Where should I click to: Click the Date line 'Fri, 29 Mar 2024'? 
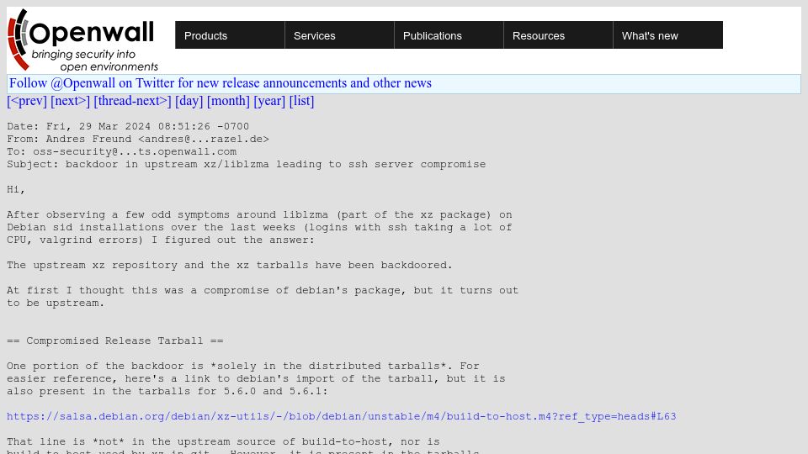pyautogui.click(x=128, y=127)
